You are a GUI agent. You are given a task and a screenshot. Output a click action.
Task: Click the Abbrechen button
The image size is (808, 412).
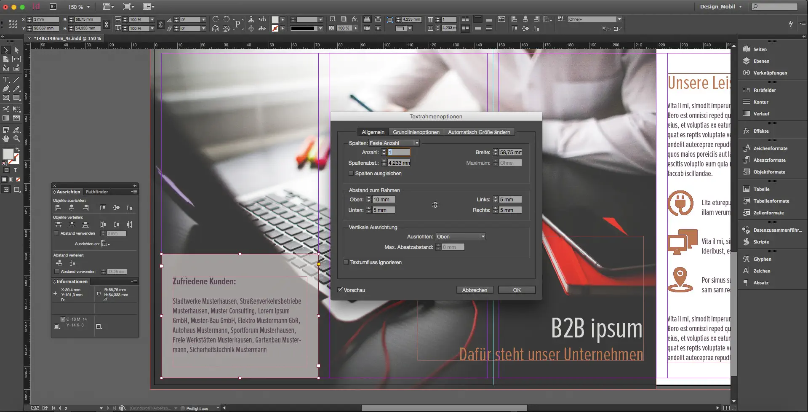[475, 290]
